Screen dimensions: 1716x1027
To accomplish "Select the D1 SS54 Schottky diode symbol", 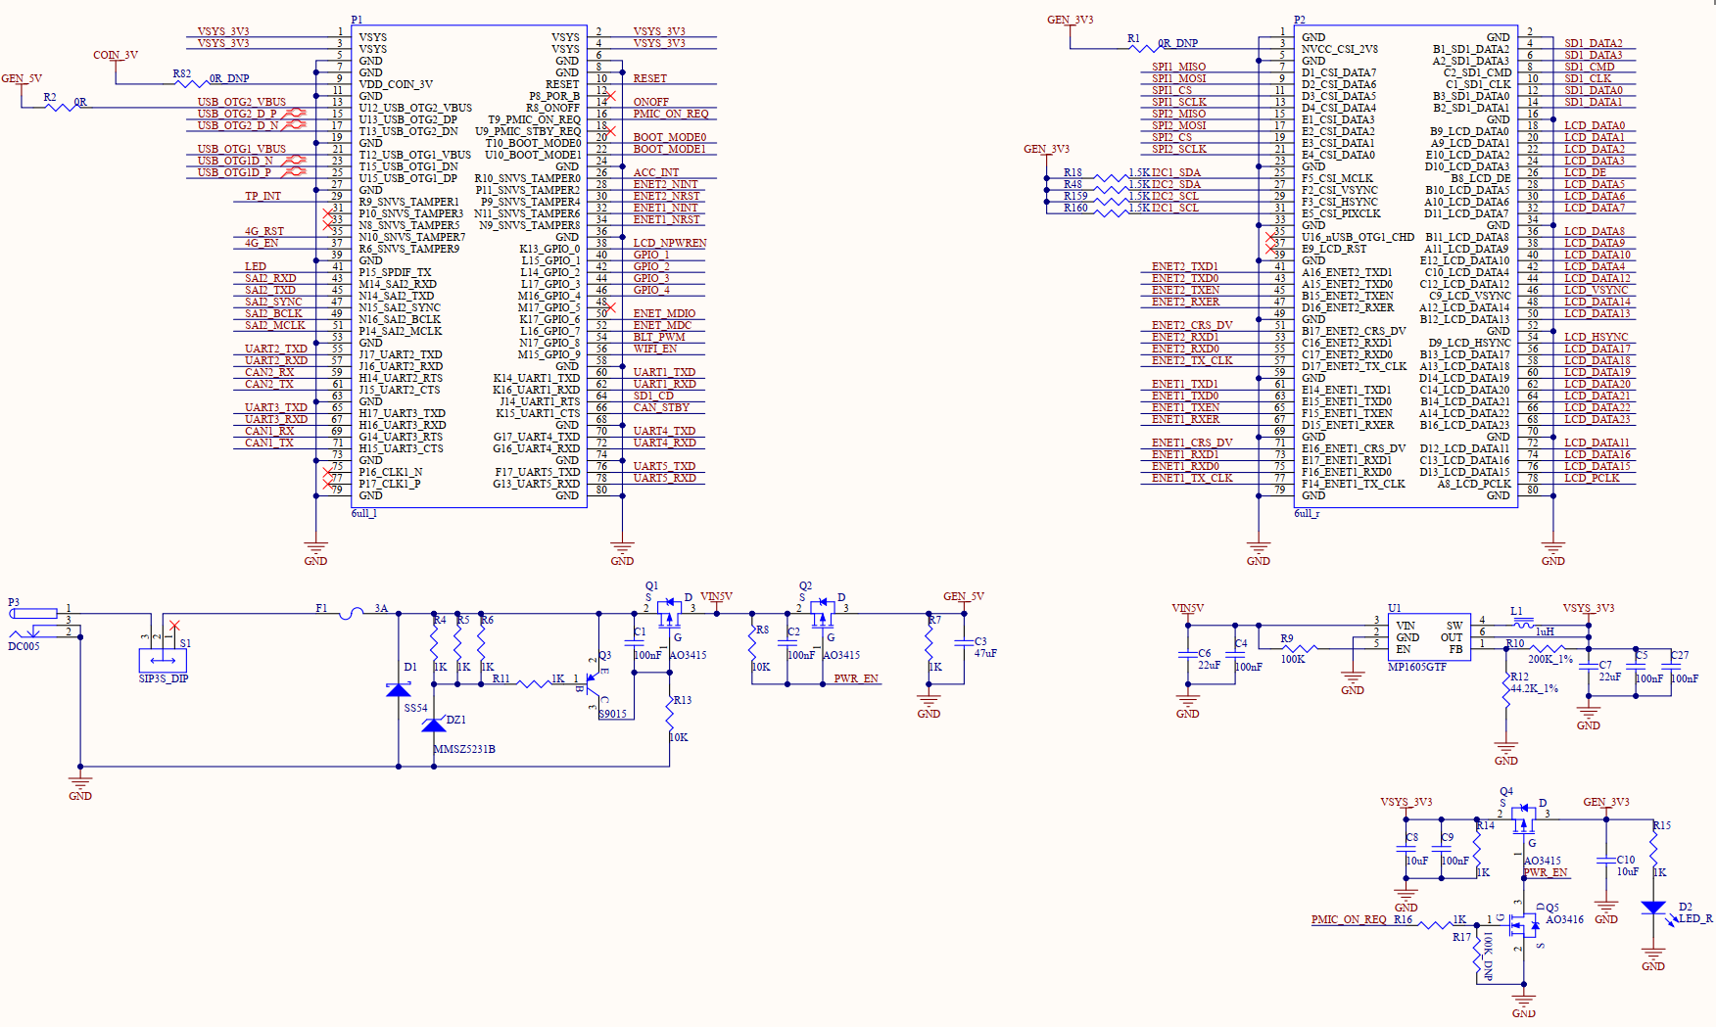I will (x=399, y=690).
